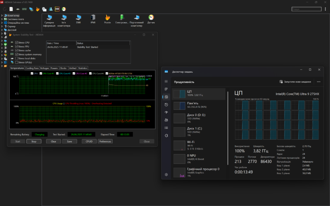Click the monitor diagnostics toolbar icon
This screenshot has width=330, height=206.
click(31, 9)
